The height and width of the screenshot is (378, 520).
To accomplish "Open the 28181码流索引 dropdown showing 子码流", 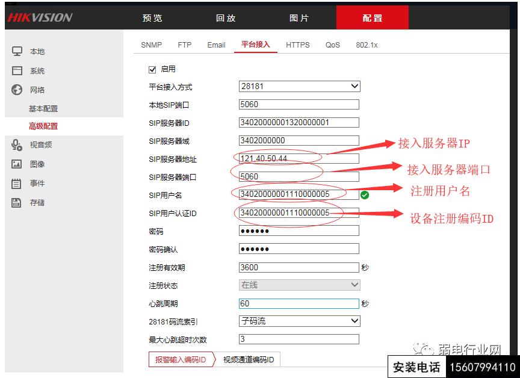I will tap(300, 321).
